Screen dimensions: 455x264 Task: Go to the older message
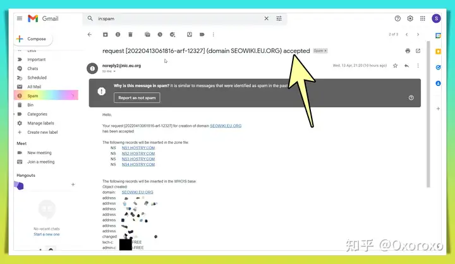[418, 35]
